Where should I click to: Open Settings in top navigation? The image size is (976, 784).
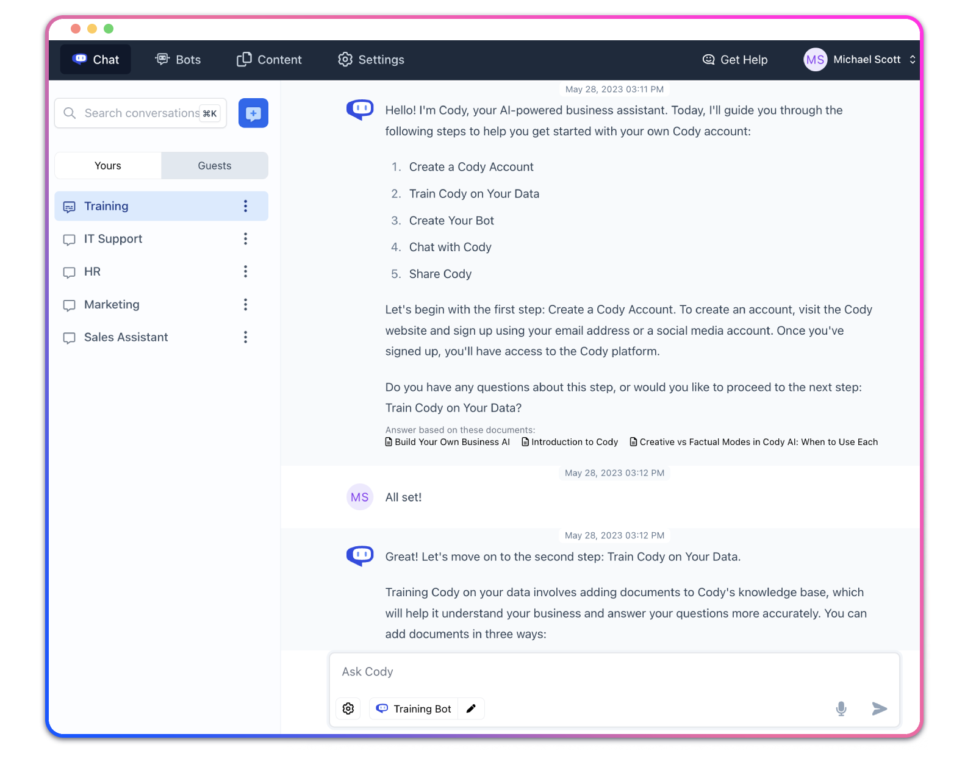371,60
